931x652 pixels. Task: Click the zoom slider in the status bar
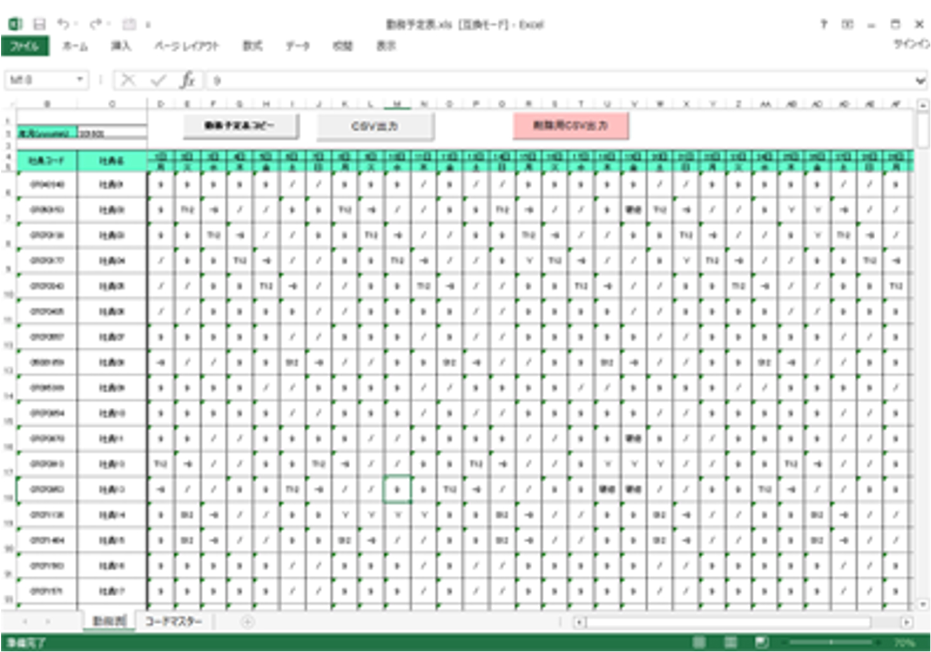pyautogui.click(x=831, y=642)
